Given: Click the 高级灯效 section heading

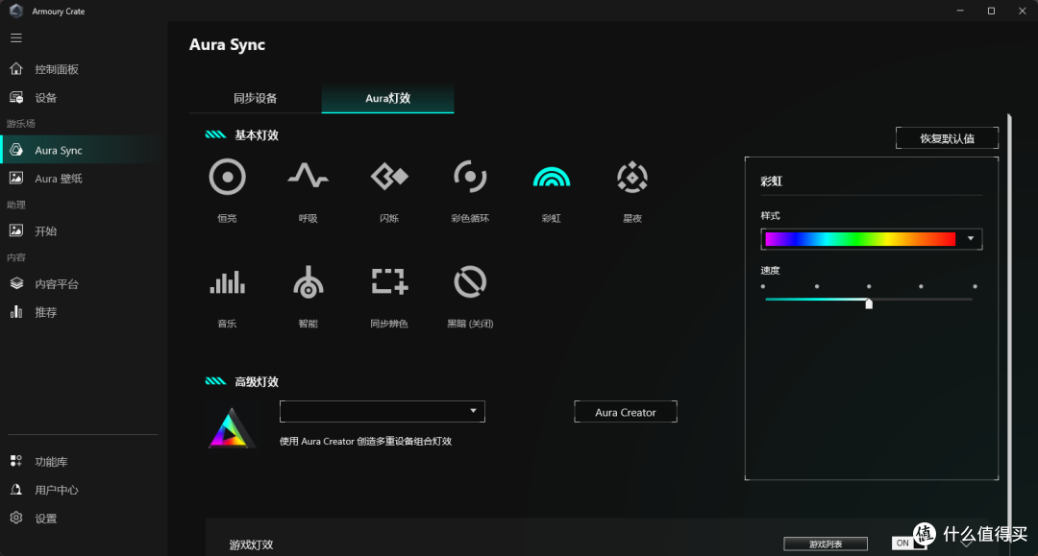Looking at the screenshot, I should [x=257, y=381].
